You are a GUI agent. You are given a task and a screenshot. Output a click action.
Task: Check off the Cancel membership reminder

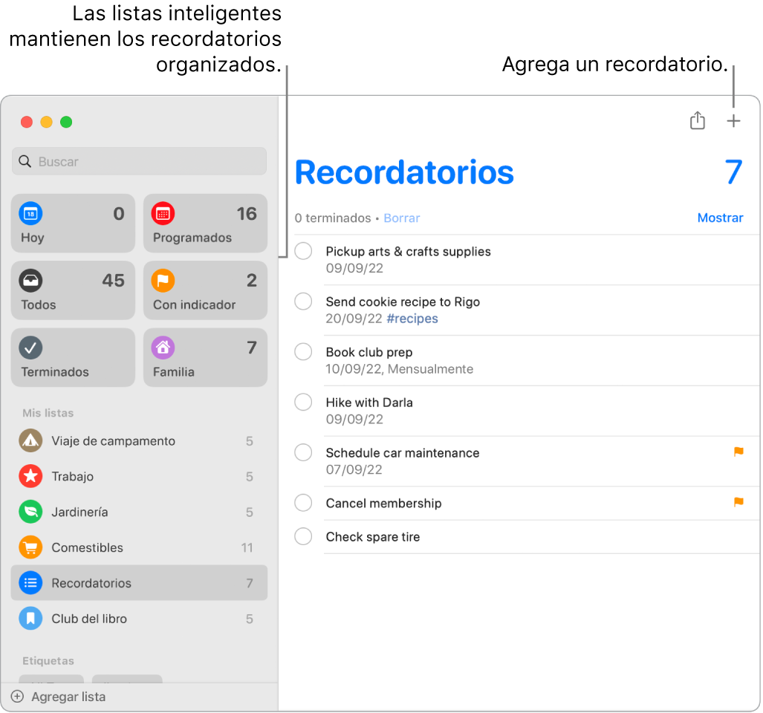[303, 503]
